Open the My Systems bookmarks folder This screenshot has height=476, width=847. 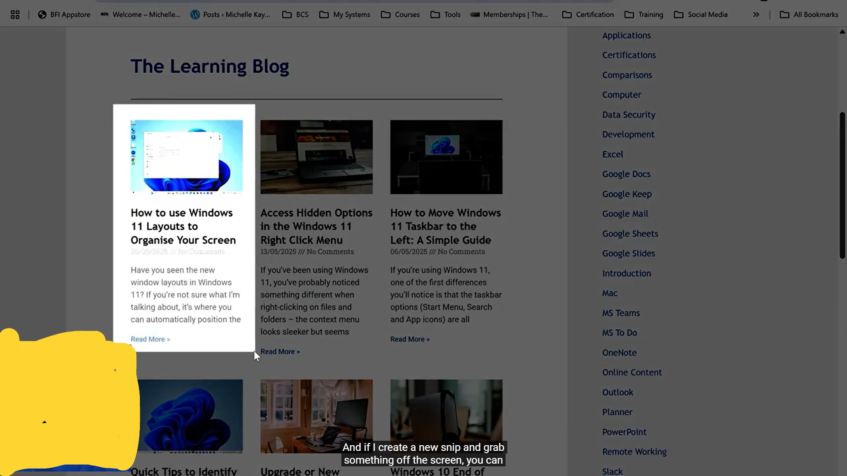[x=345, y=15]
